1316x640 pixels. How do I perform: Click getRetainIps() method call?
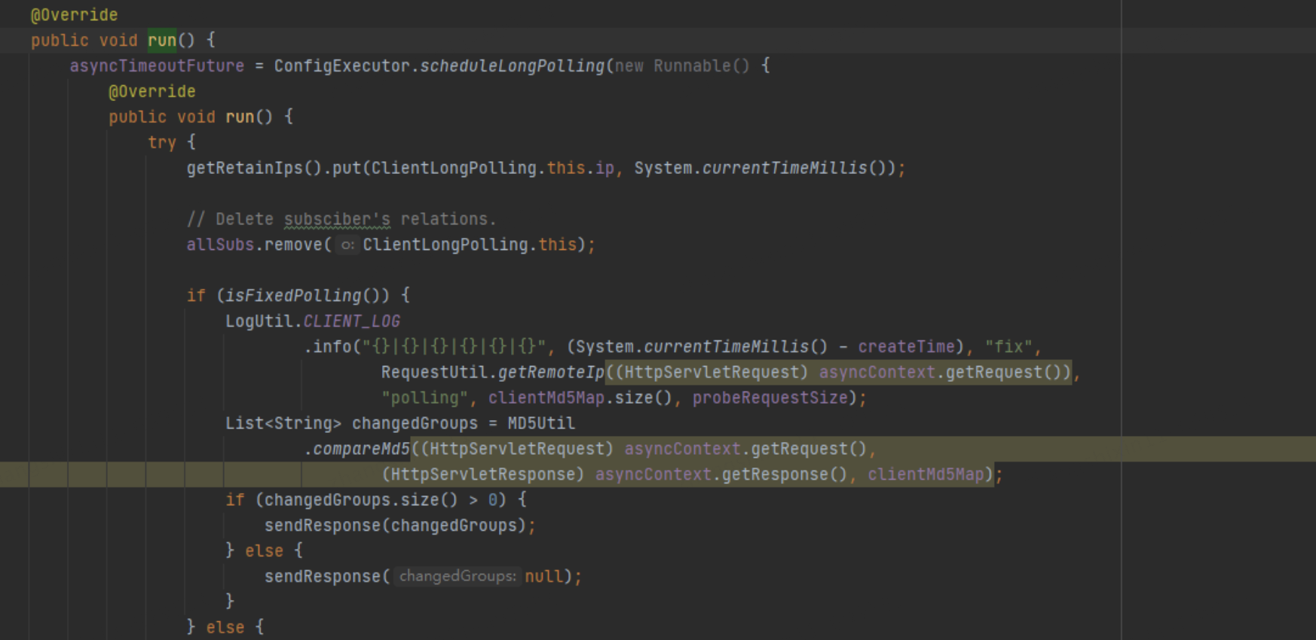tap(255, 168)
